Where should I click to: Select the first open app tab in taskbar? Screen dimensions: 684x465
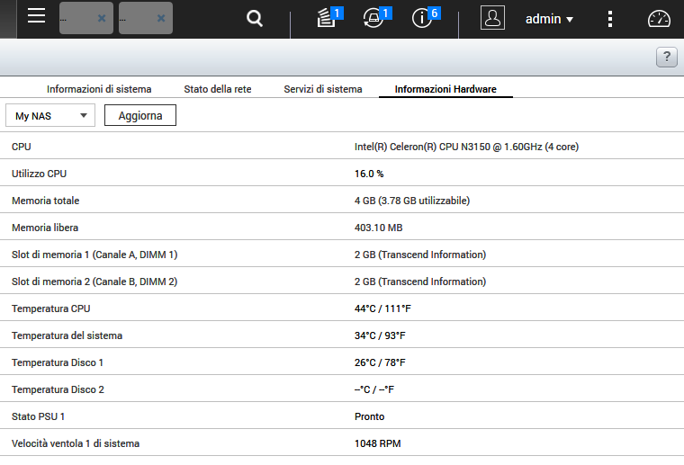77,18
